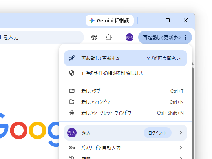The width and height of the screenshot is (212, 159).
Task: Click the 秀人 profile avatar in toolbar
Action: coord(130,37)
